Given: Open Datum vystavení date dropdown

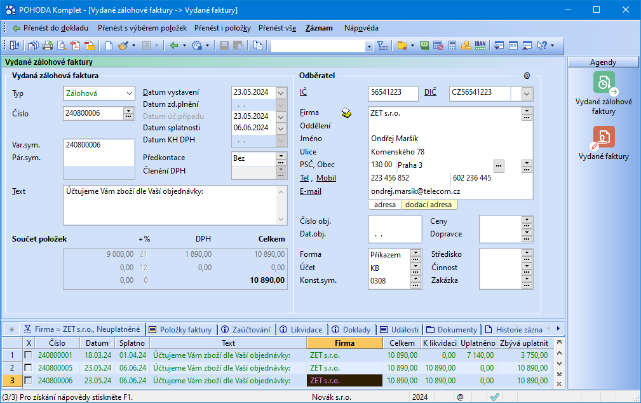Looking at the screenshot, I should (281, 93).
